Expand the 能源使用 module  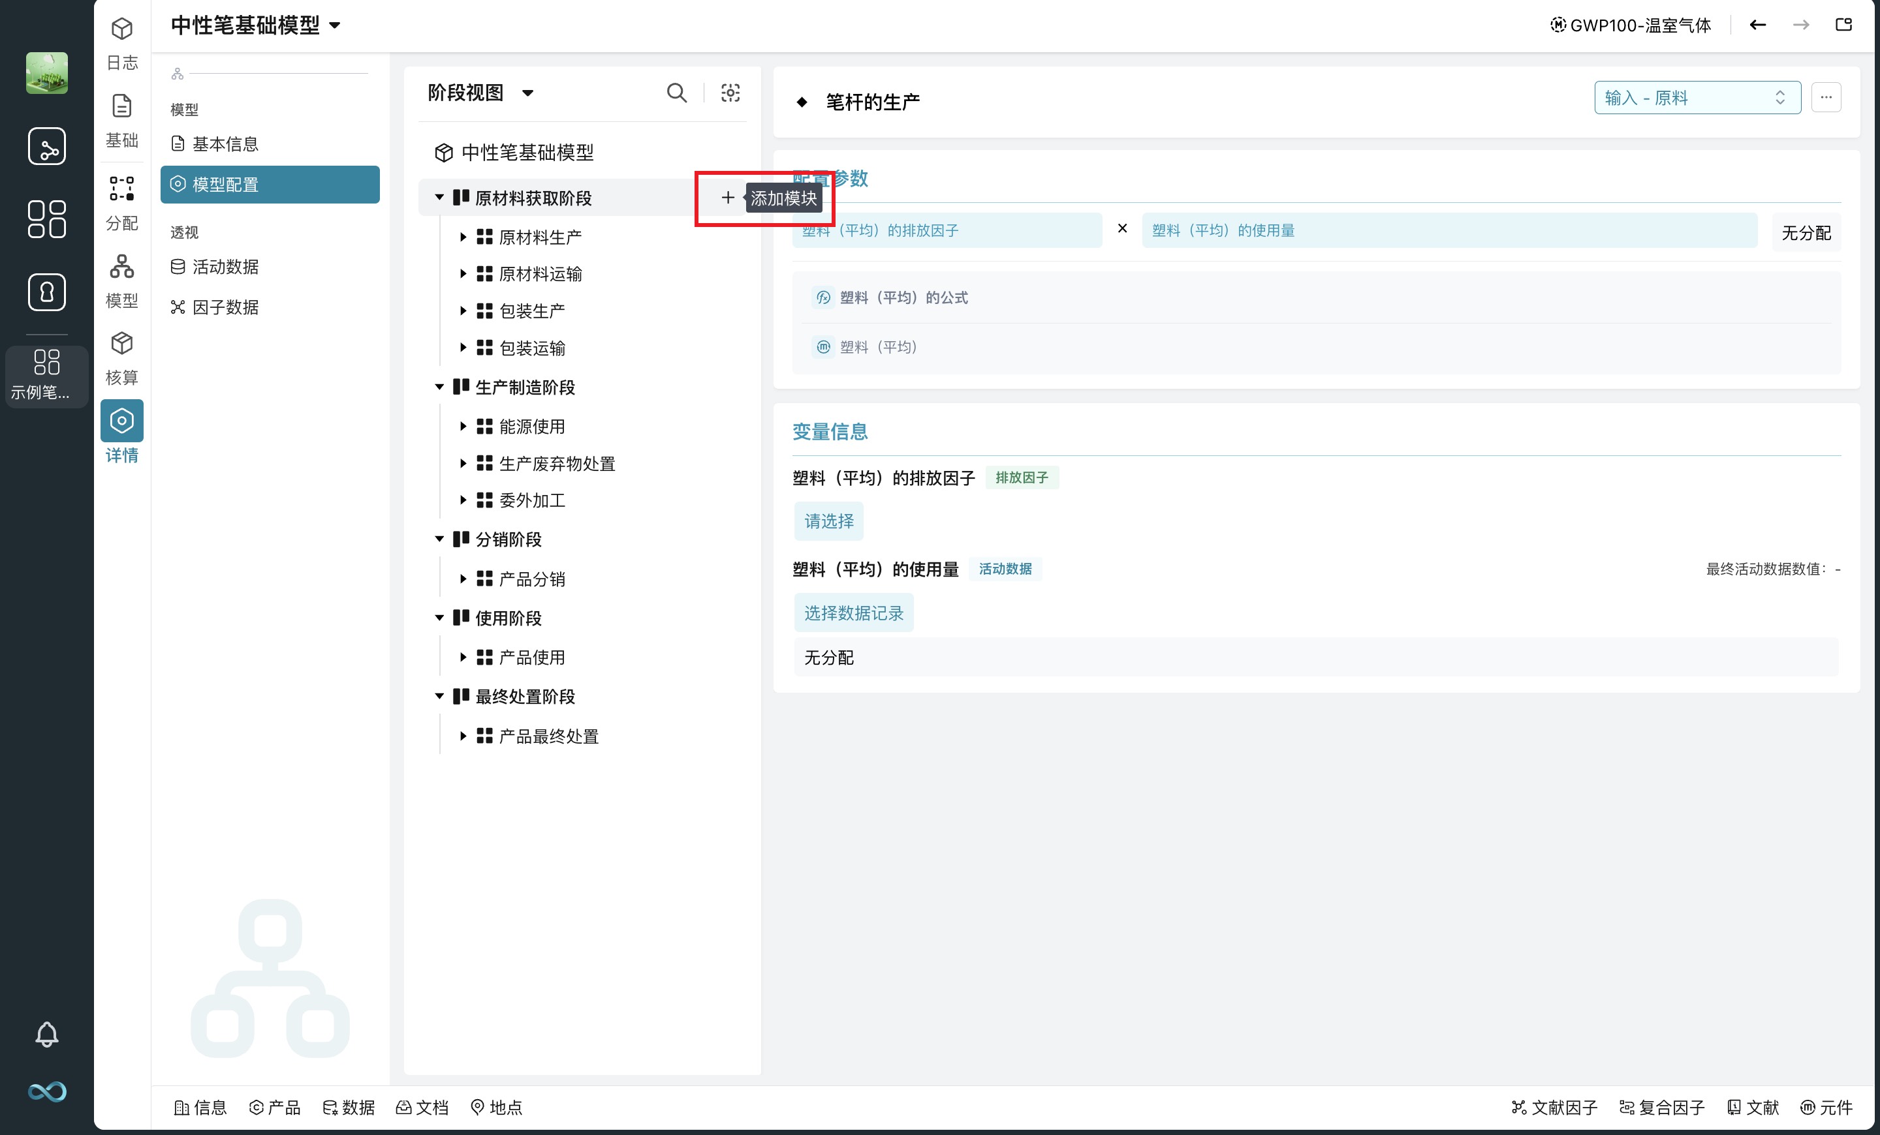[463, 427]
